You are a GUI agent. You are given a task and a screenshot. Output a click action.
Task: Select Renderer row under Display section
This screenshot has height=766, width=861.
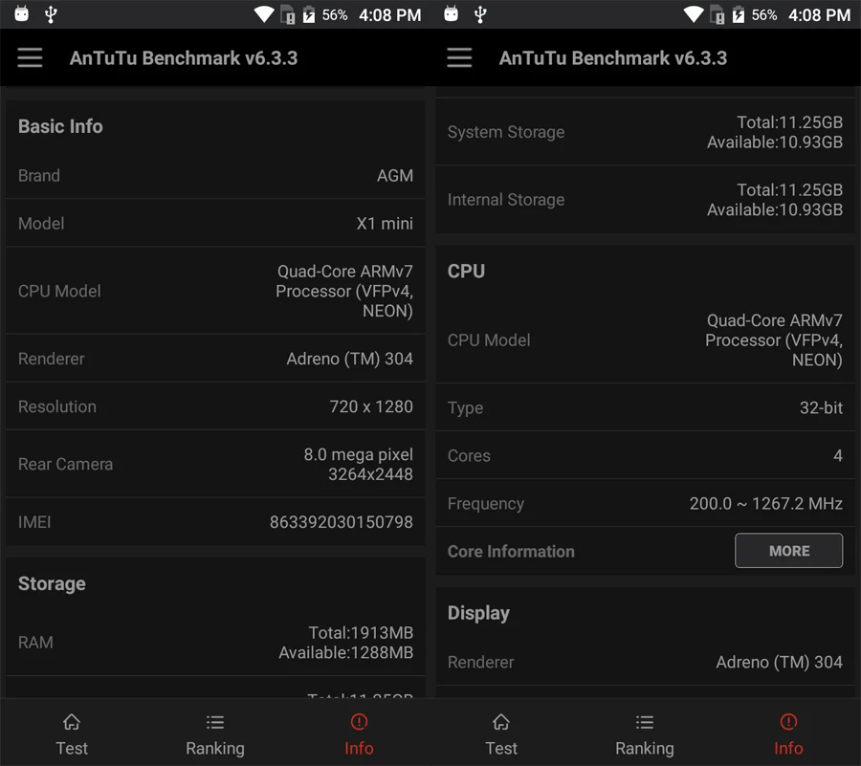645,663
